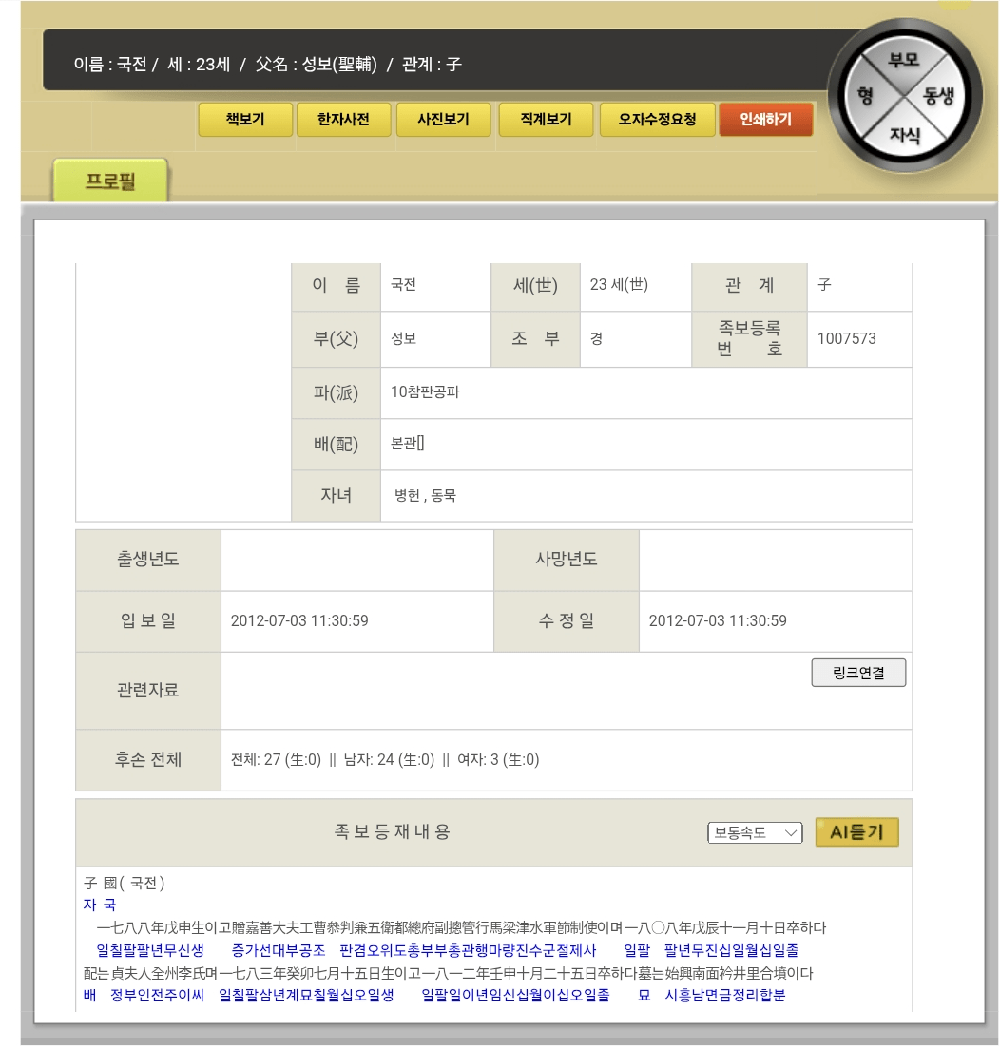Screen dimensions: 1000x1048
Task: Open child 병헌 in 자녀 row
Action: click(407, 496)
